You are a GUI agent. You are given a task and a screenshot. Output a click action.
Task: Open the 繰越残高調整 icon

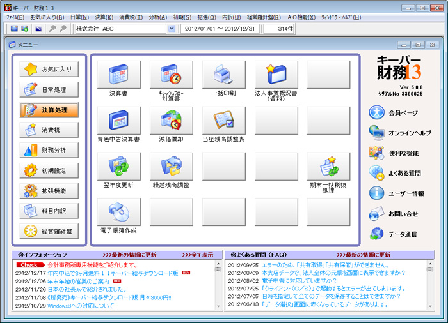pos(171,166)
